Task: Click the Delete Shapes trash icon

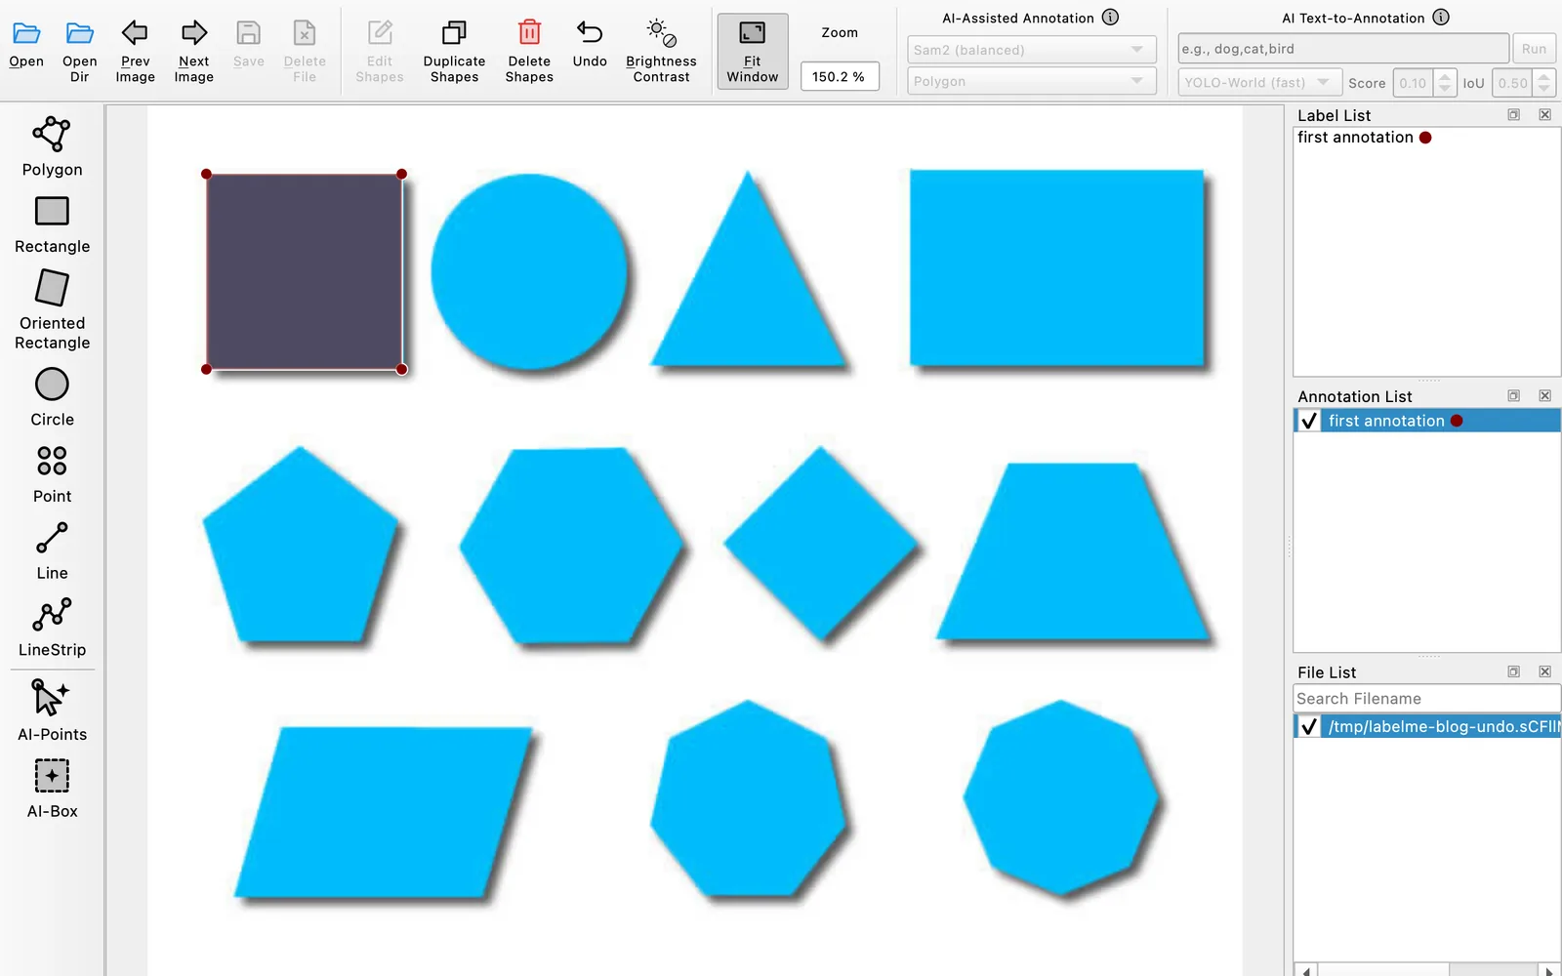Action: pyautogui.click(x=529, y=34)
